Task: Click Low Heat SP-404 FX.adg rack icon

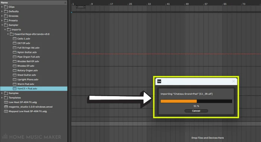Action: click(x=6, y=102)
